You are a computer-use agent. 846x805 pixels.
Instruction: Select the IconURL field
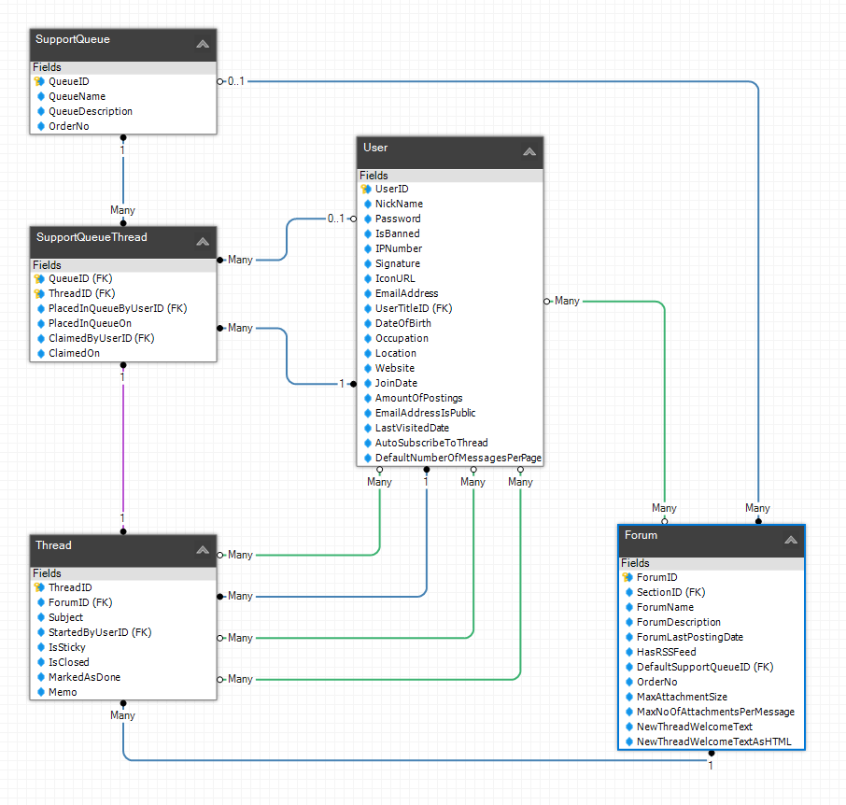click(450, 278)
